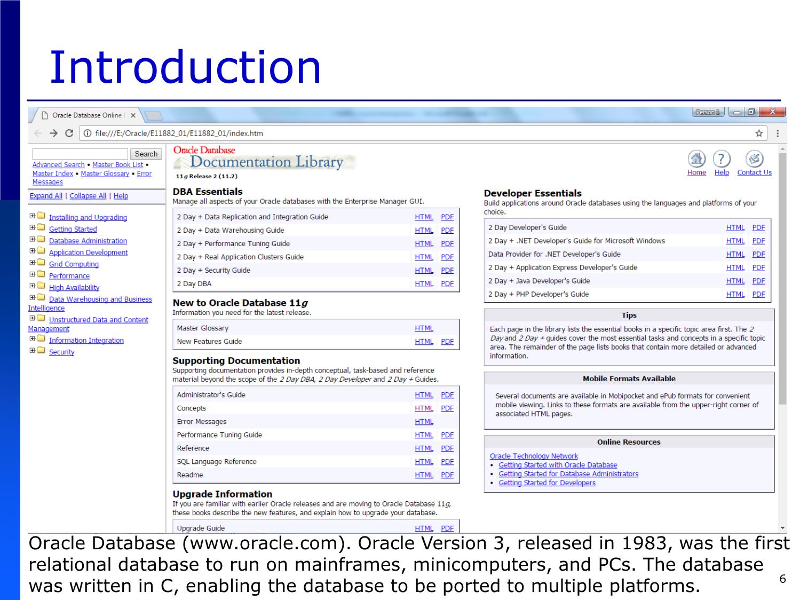Open HTML of 2 Day Developer's Guide

(x=735, y=228)
